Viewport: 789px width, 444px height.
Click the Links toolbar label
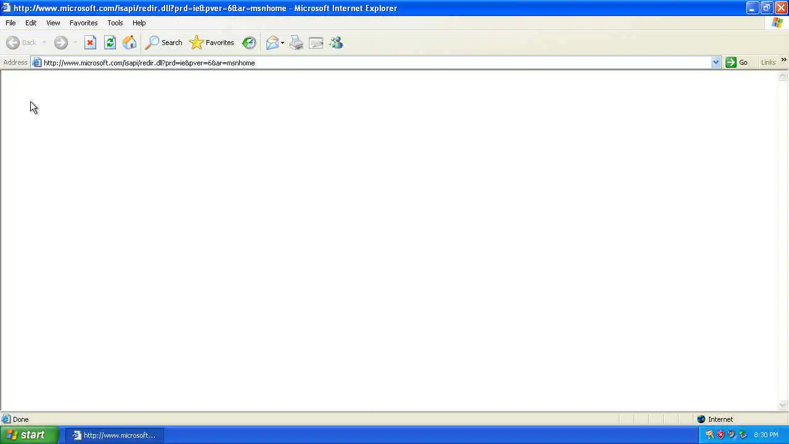768,62
